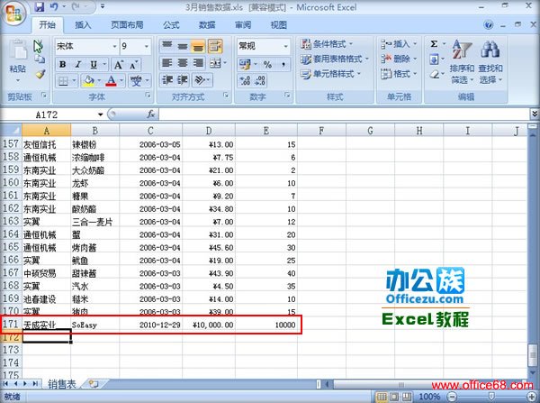Expand the fill color dropdown arrow
Viewport: 540px width, 403px height.
point(99,81)
